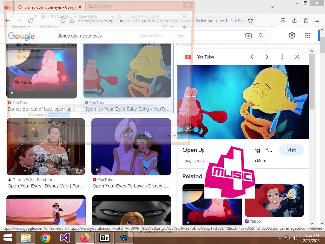Image resolution: width=325 pixels, height=244 pixels.
Task: Click the preview panel's bottom scroll arrow
Action: coord(312,223)
